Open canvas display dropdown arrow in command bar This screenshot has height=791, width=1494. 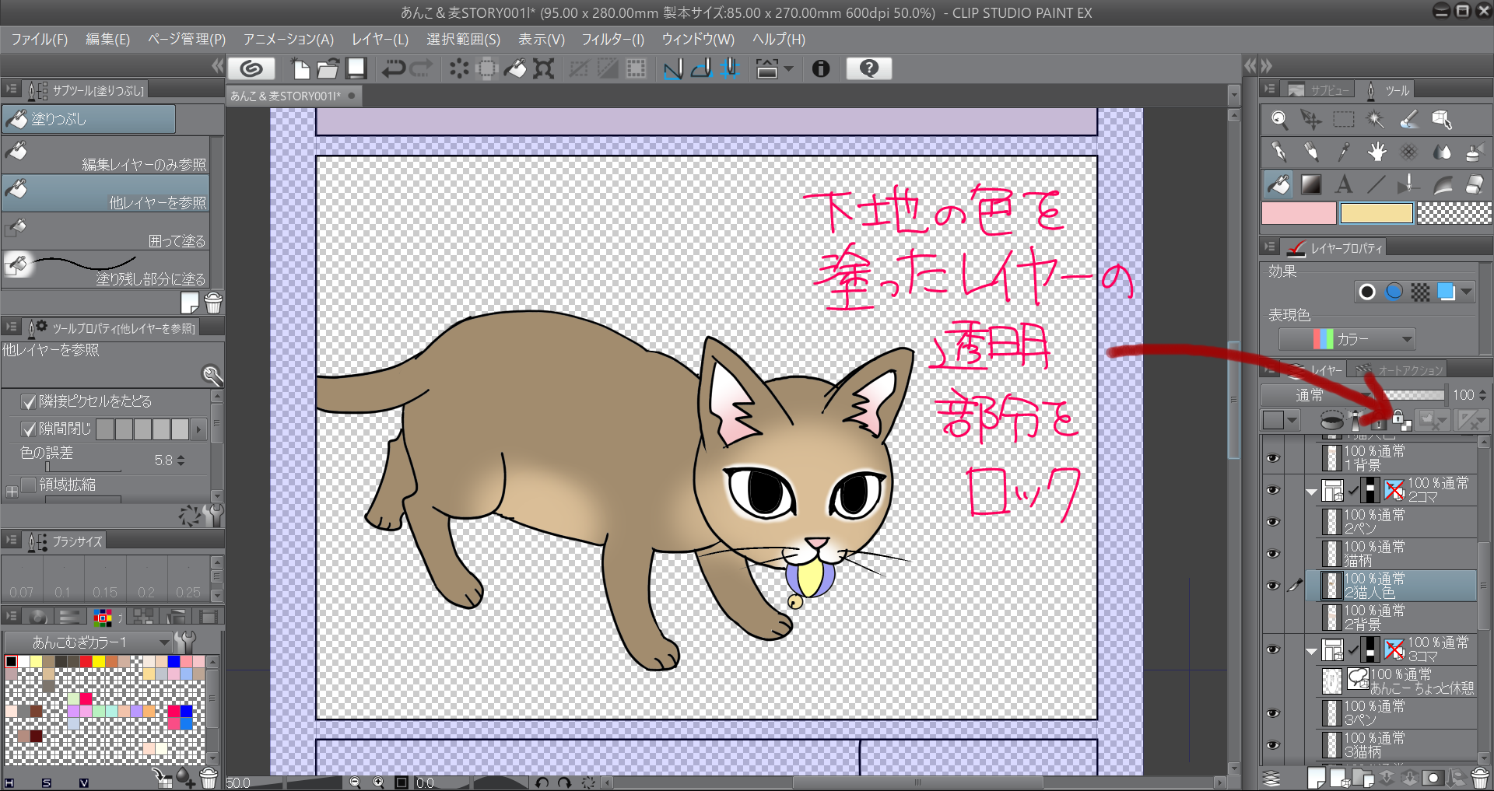click(789, 69)
